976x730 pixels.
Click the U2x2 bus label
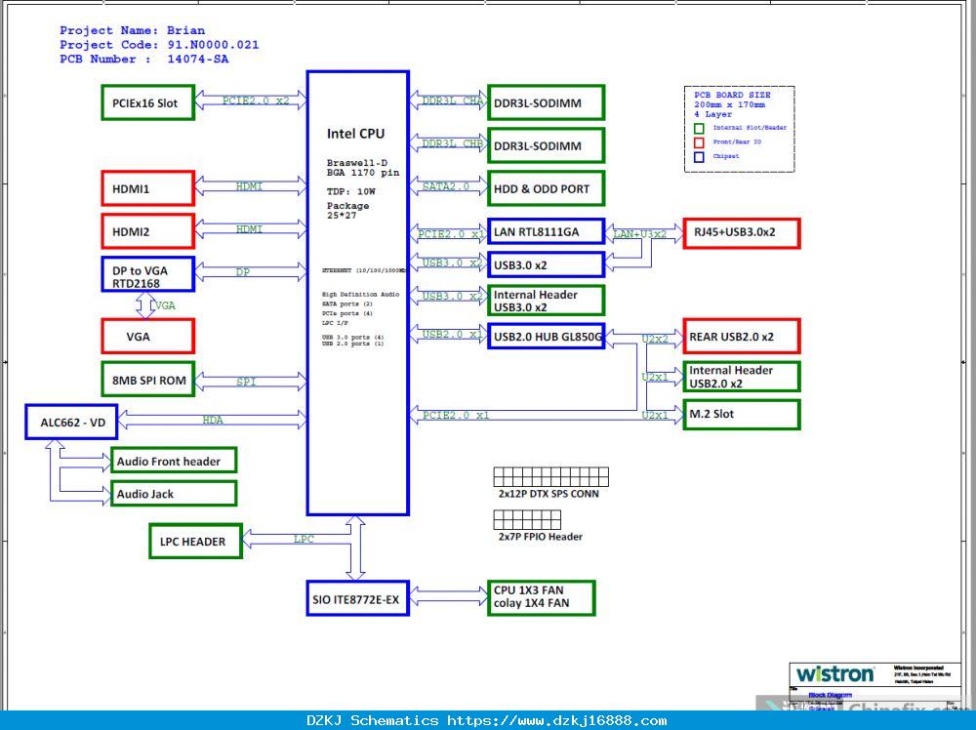(655, 339)
